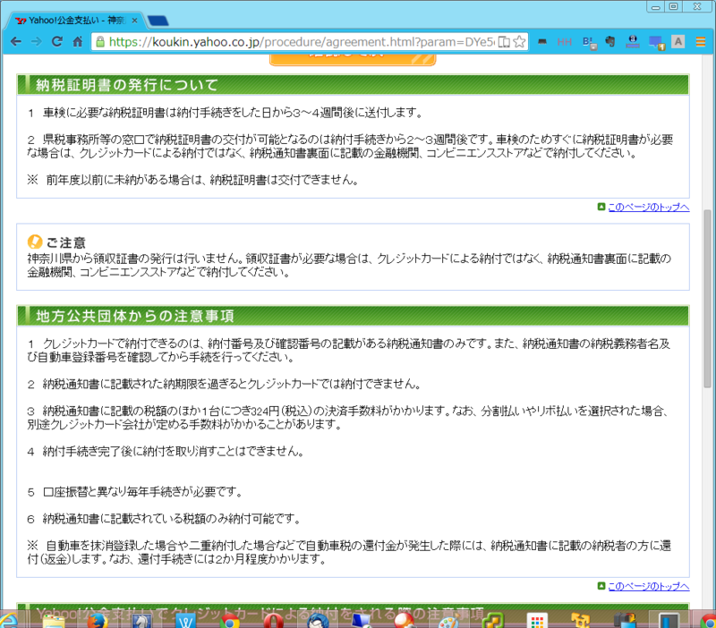Click the device page icon in address bar
Screen dimensions: 716x628
click(504, 42)
